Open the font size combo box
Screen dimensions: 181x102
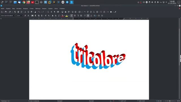pos(20,16)
